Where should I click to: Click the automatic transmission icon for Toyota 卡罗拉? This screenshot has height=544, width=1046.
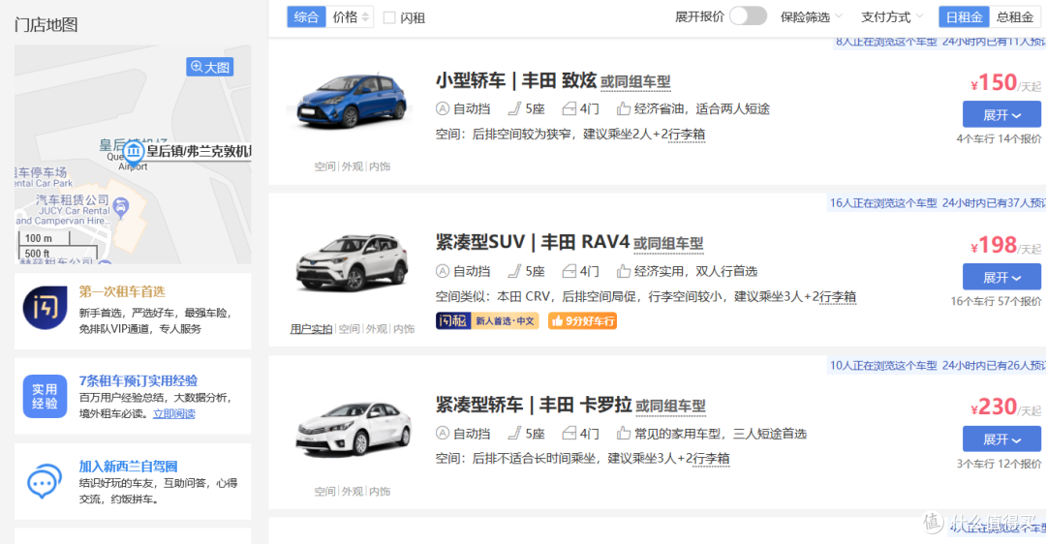443,434
